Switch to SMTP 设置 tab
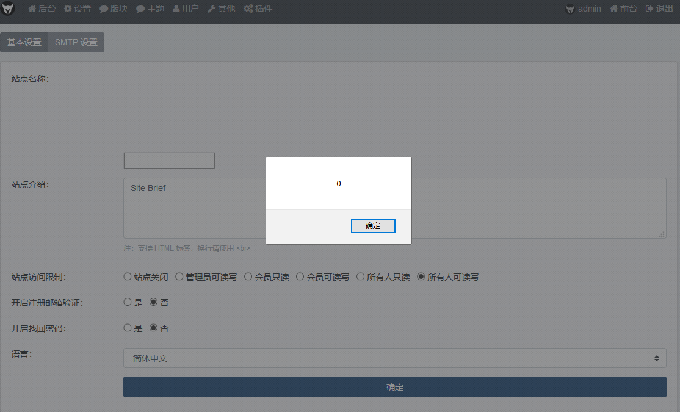The width and height of the screenshot is (680, 412). point(76,42)
